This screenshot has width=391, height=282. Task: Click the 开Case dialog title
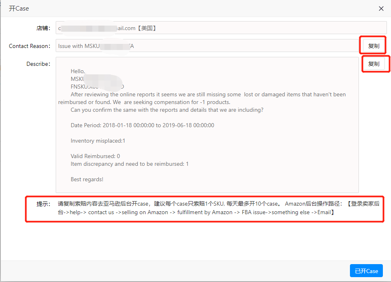(19, 9)
